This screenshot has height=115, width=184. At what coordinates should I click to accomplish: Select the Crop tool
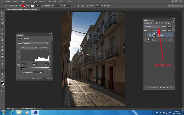pos(2,26)
